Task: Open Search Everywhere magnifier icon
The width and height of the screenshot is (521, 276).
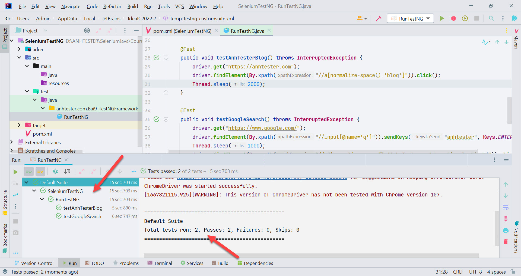Action: [491, 18]
